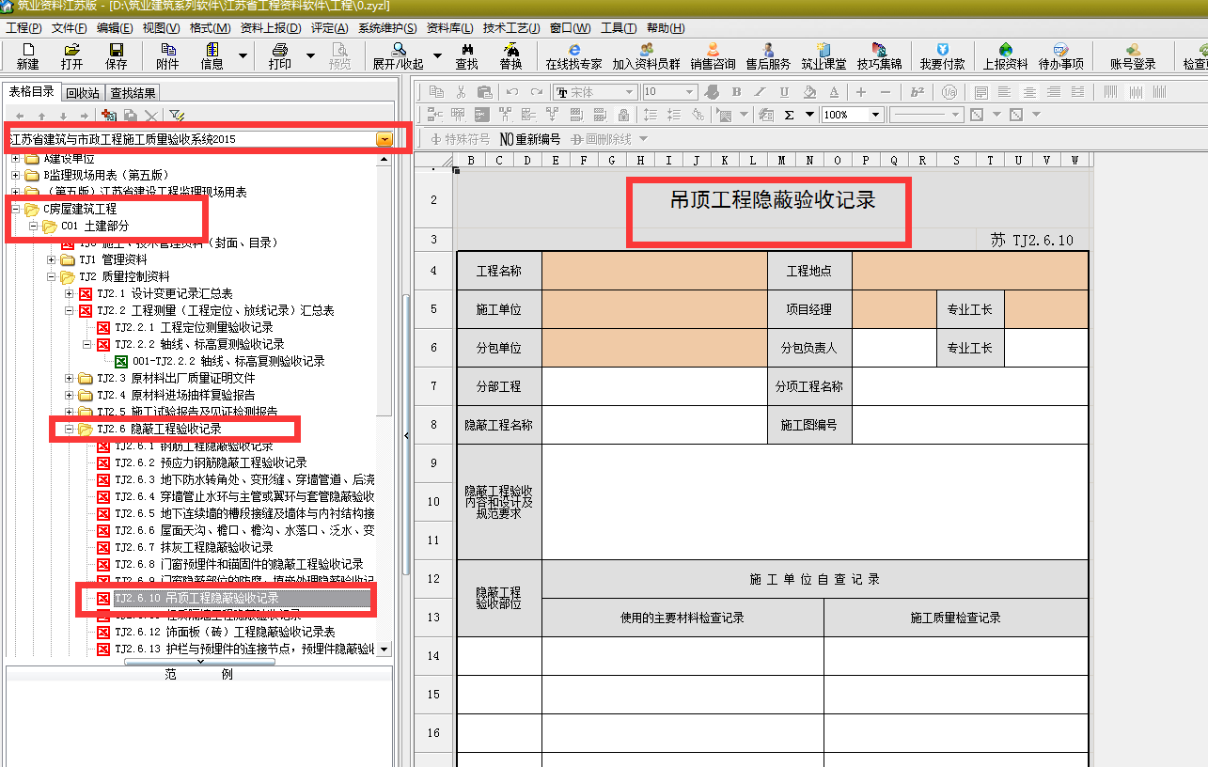Image resolution: width=1208 pixels, height=767 pixels.
Task: Open the 附件 attachment tool
Action: pos(167,55)
